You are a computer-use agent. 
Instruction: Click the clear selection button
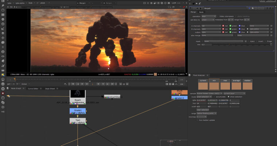point(202,109)
